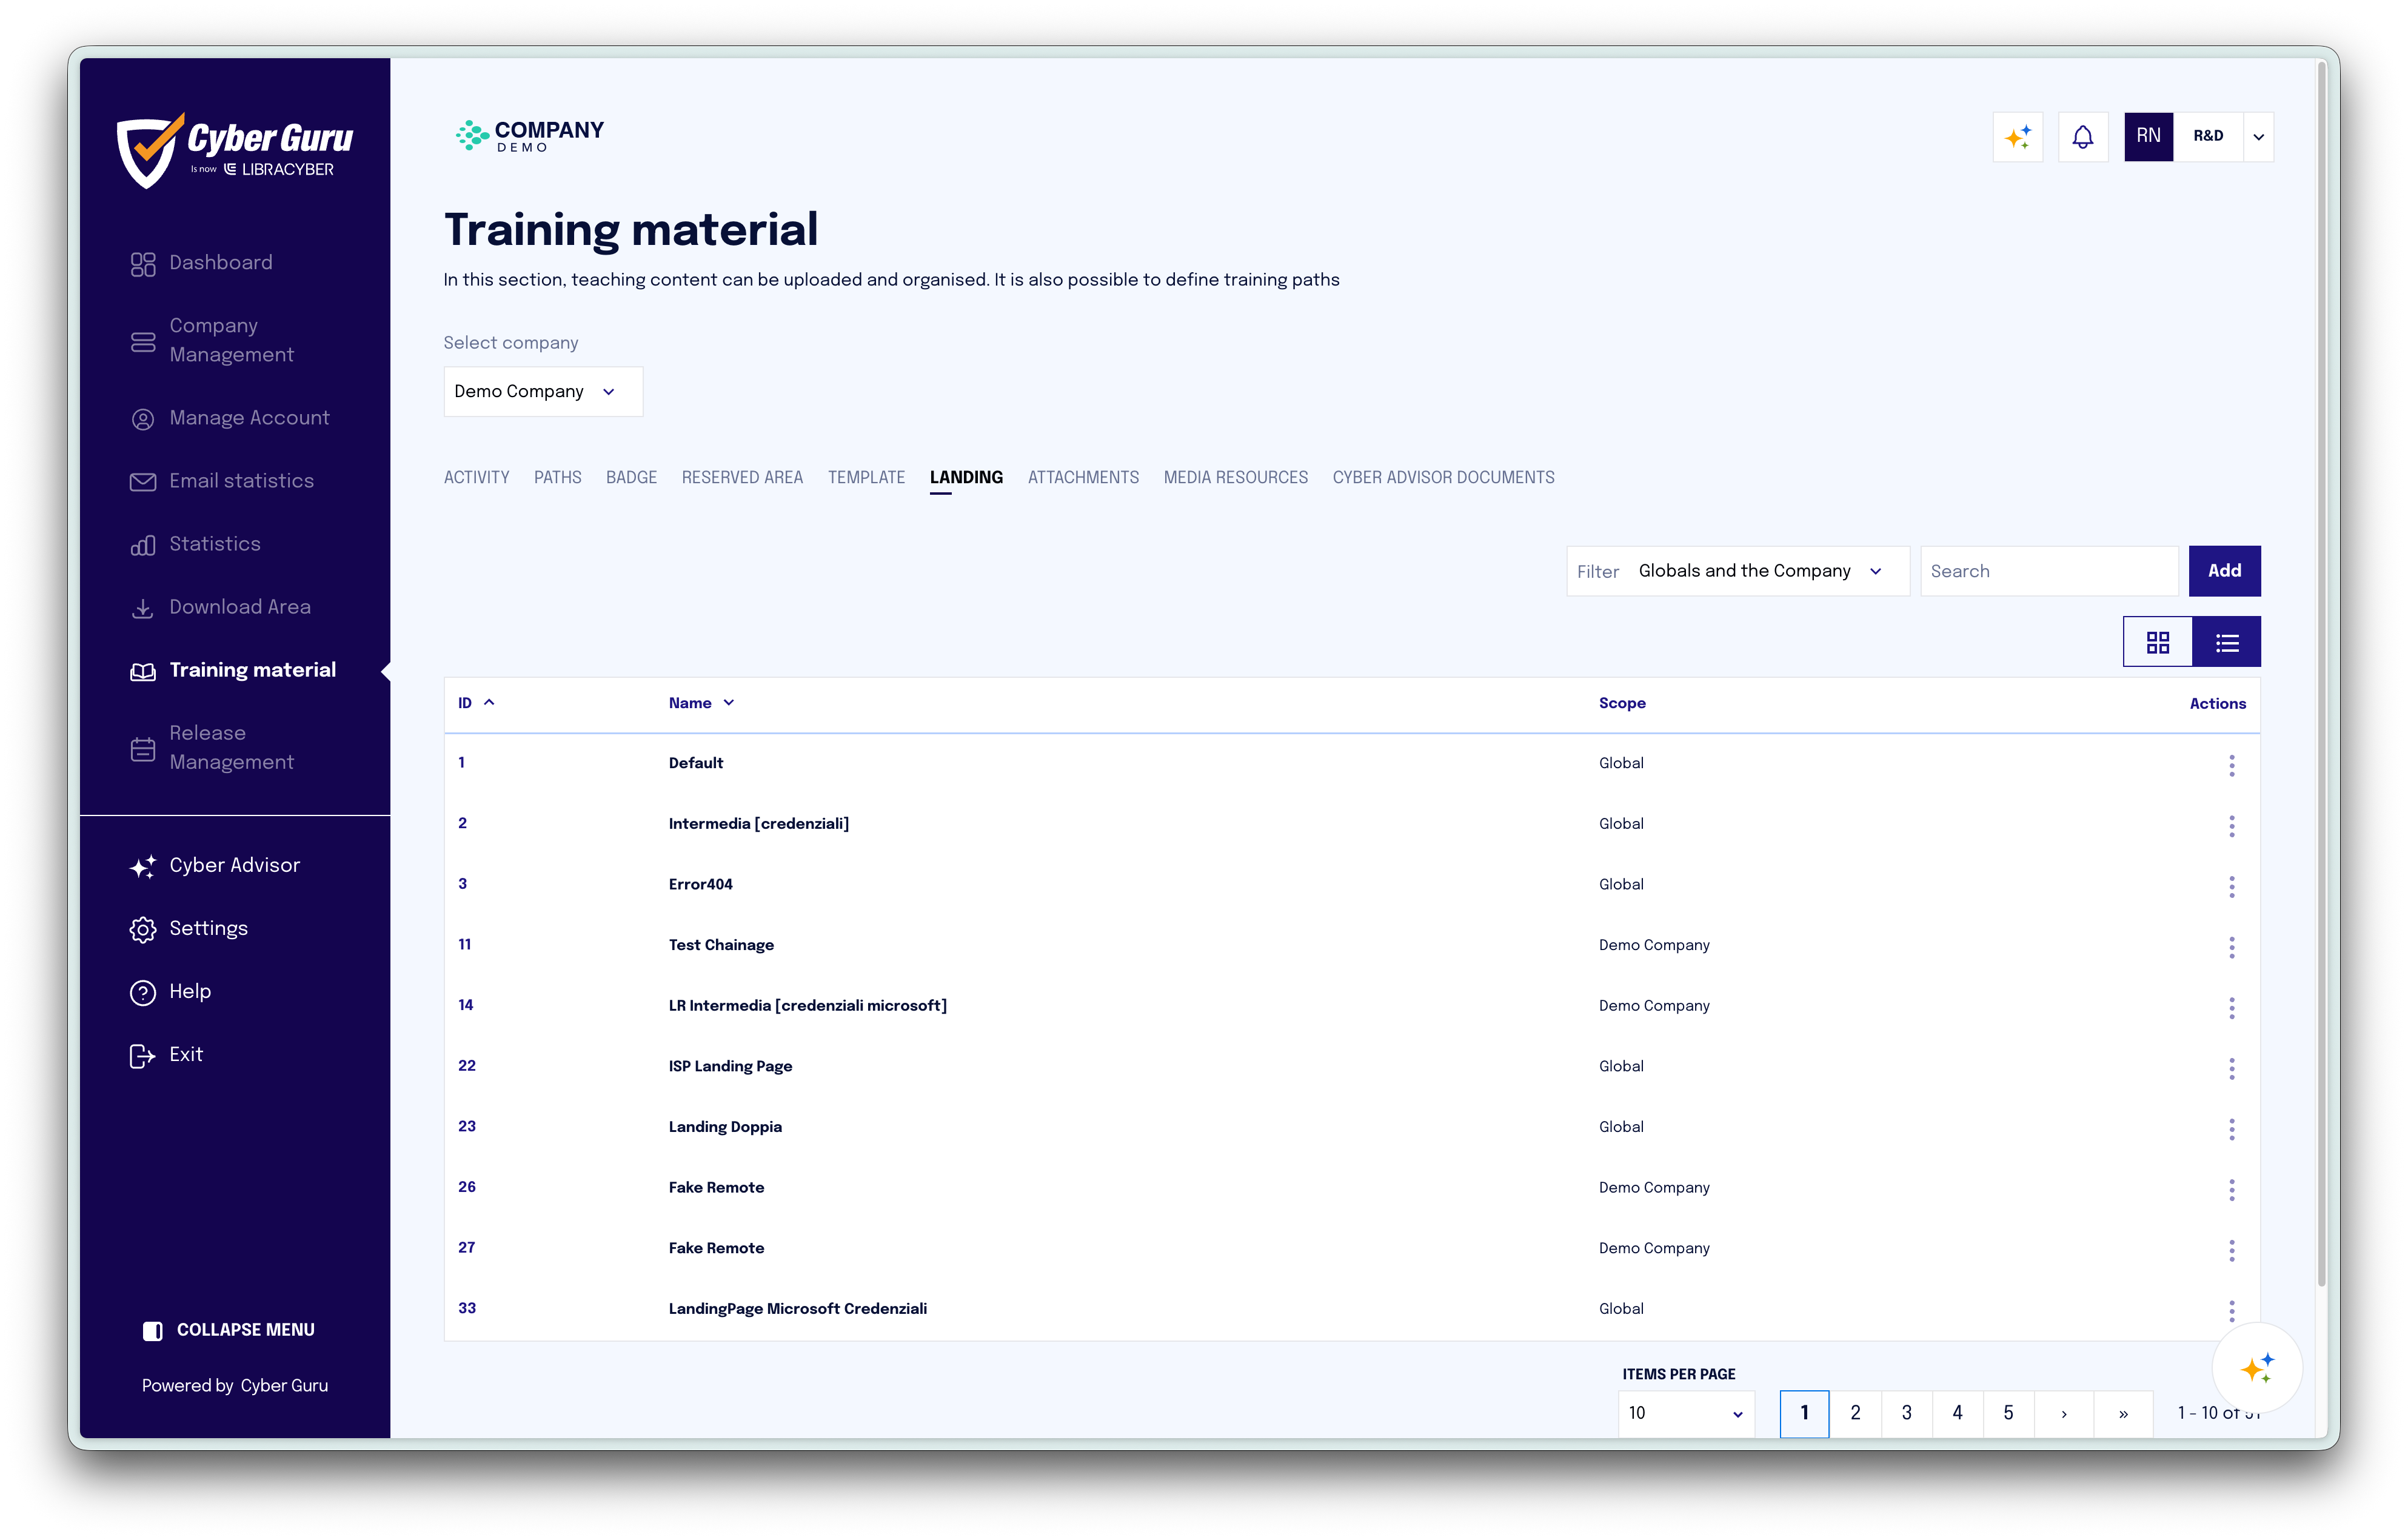Click COLLAPSE MENU toggle
This screenshot has height=1540, width=2408.
228,1330
